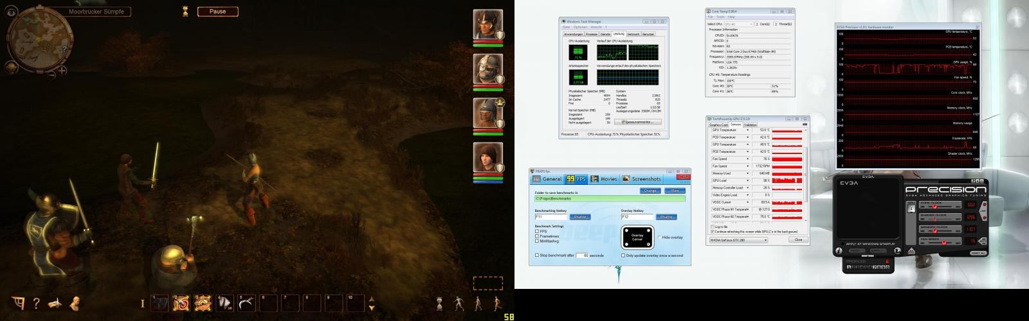The image size is (1029, 321).
Task: Open the Movies tab in Fraps
Action: 604,179
